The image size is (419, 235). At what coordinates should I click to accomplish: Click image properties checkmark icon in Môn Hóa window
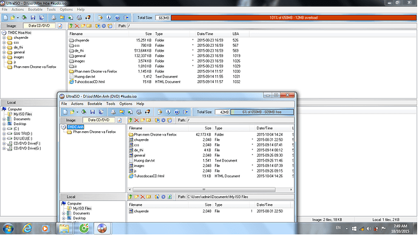pos(60,26)
